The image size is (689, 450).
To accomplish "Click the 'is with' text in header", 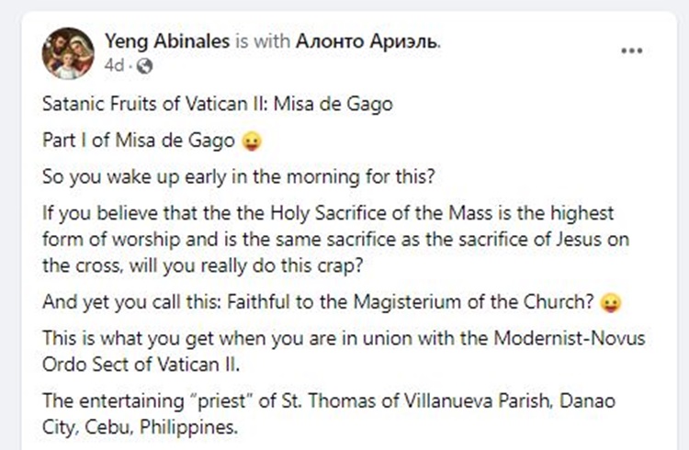I will click(263, 41).
